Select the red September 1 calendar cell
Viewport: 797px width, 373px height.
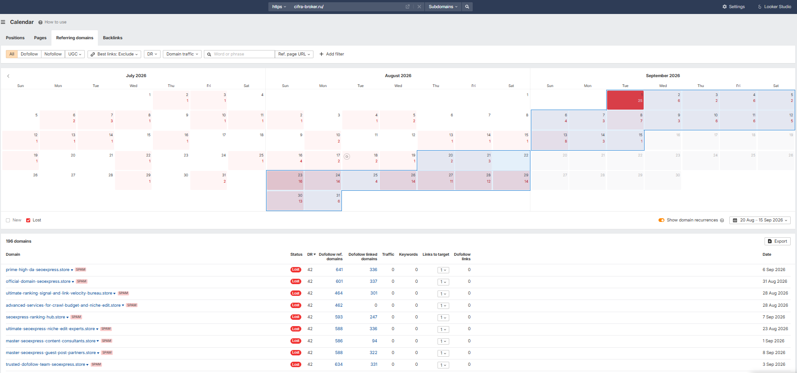[x=625, y=100]
